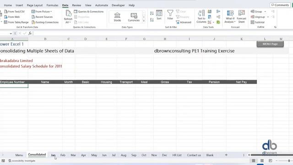Open the Advanced filter options
293x165 pixels.
tap(184, 22)
